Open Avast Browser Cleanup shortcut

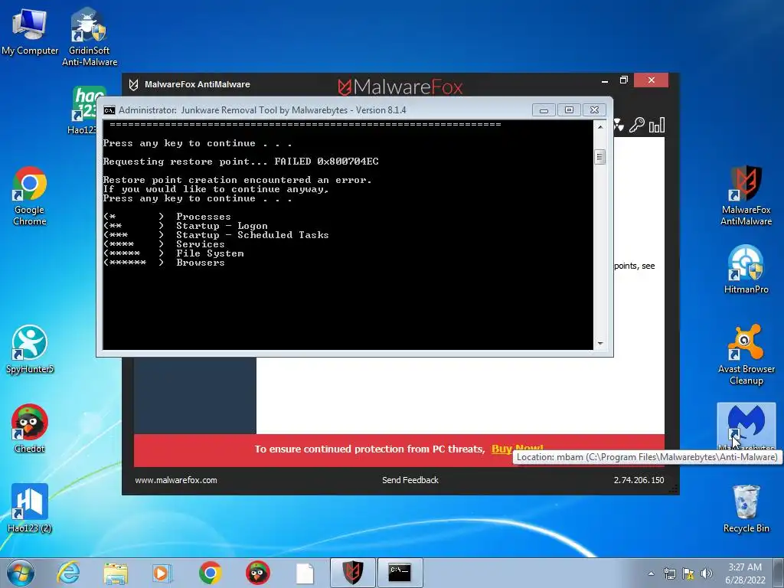pos(746,354)
